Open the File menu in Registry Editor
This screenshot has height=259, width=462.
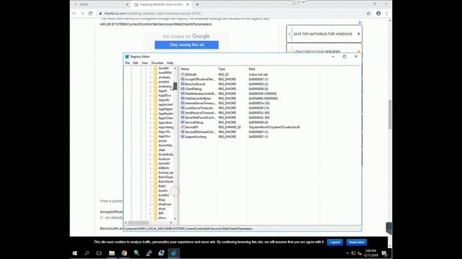point(127,63)
